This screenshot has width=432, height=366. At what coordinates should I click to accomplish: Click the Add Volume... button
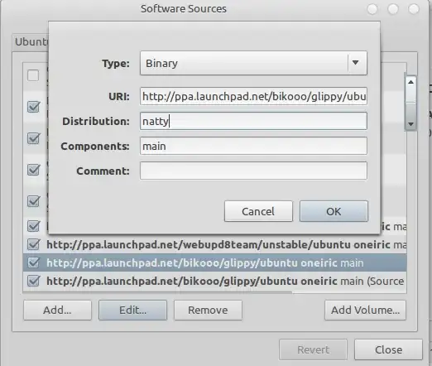(365, 311)
